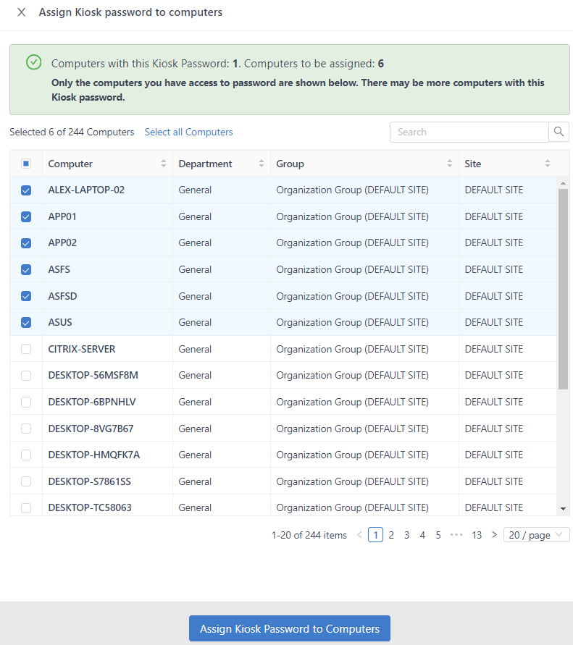Click the green success check icon
Viewport: 573px width, 645px height.
tap(34, 62)
